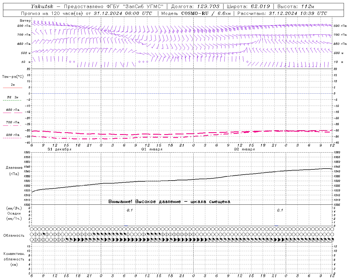
Task: Click the 'Широта: 62.019' latitude value
Action: [x=248, y=7]
